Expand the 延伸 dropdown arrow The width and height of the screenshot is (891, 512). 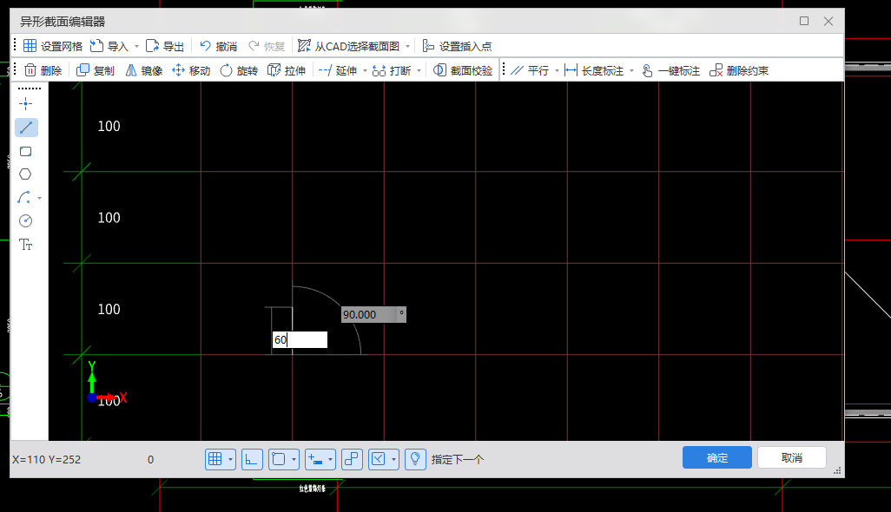[x=365, y=71]
